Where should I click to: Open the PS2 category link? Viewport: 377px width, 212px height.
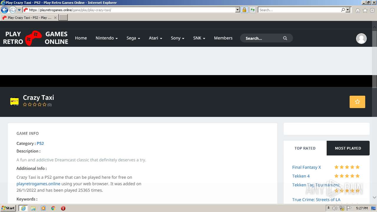(x=40, y=143)
